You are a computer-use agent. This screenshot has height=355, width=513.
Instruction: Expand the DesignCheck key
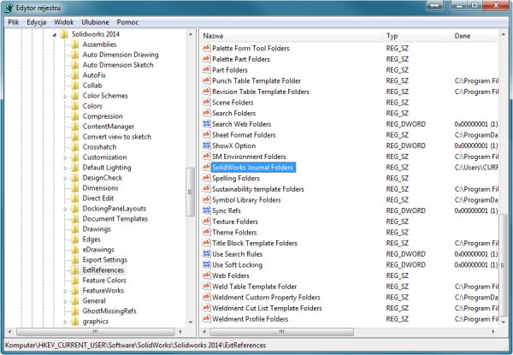[x=65, y=178]
